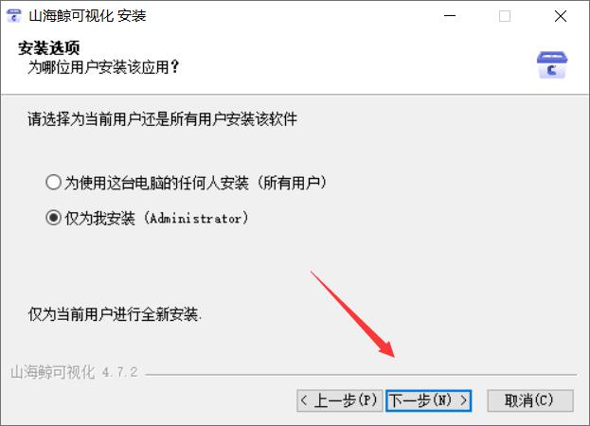Click the horizontal separator line above buttons
590x426 pixels.
pos(361,375)
